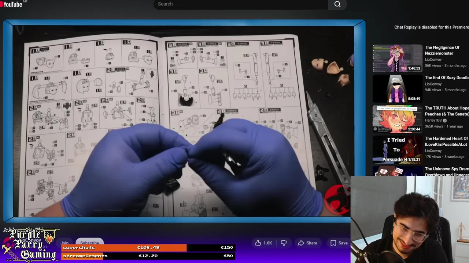The image size is (469, 263).
Task: Click title 'The Hardened Heart Of ILoveKimPossibleALot'
Action: point(446,141)
